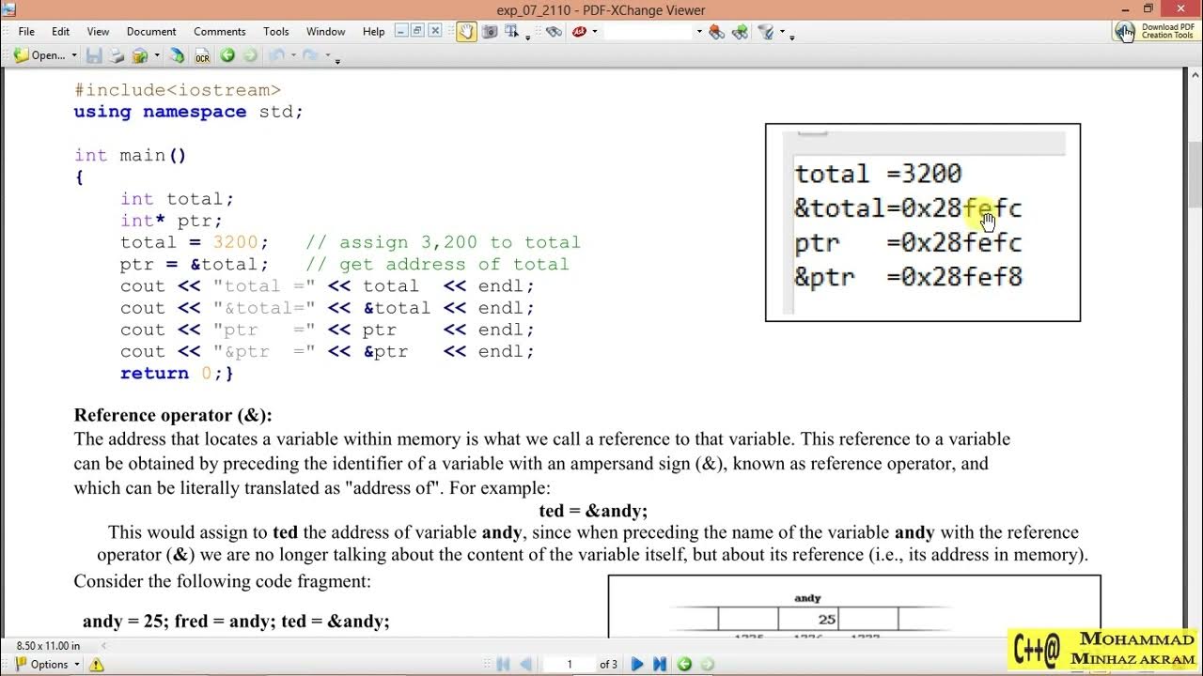
Task: Restore the document child window
Action: pos(418,31)
